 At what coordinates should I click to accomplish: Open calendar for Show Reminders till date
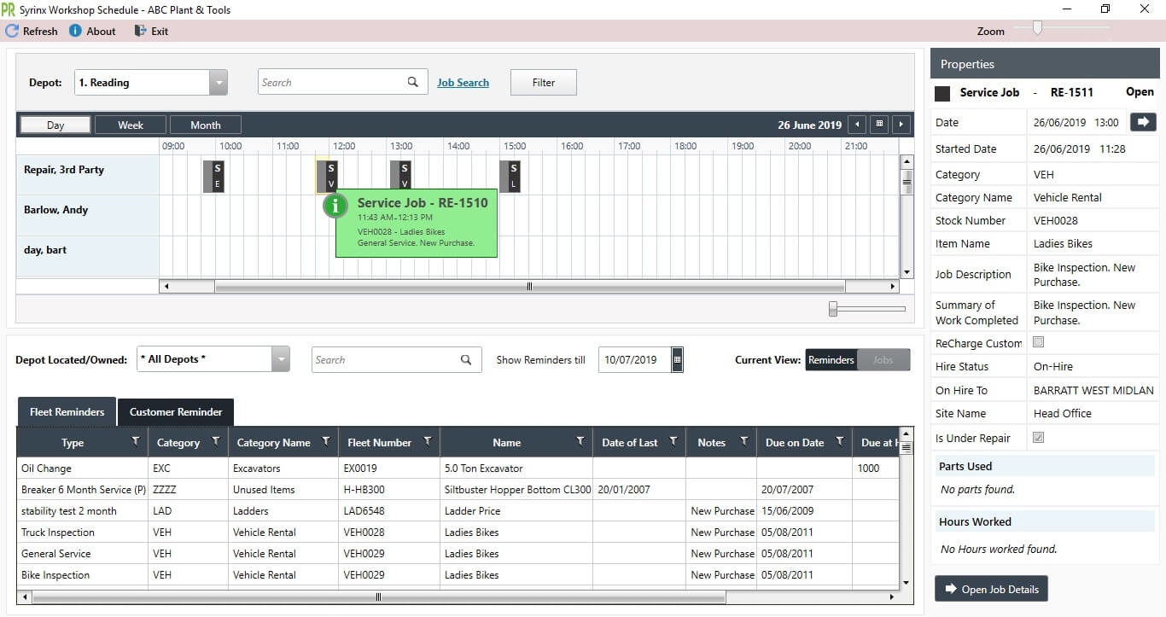pyautogui.click(x=678, y=359)
